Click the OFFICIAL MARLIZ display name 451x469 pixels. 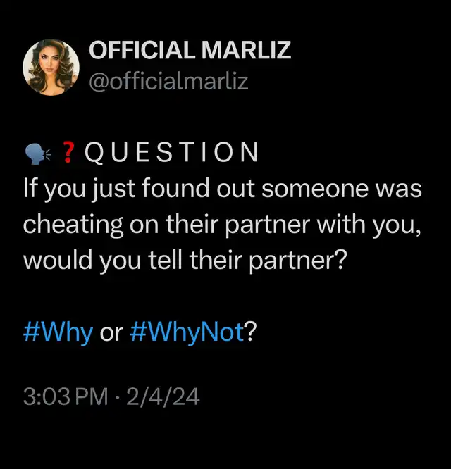coord(190,50)
